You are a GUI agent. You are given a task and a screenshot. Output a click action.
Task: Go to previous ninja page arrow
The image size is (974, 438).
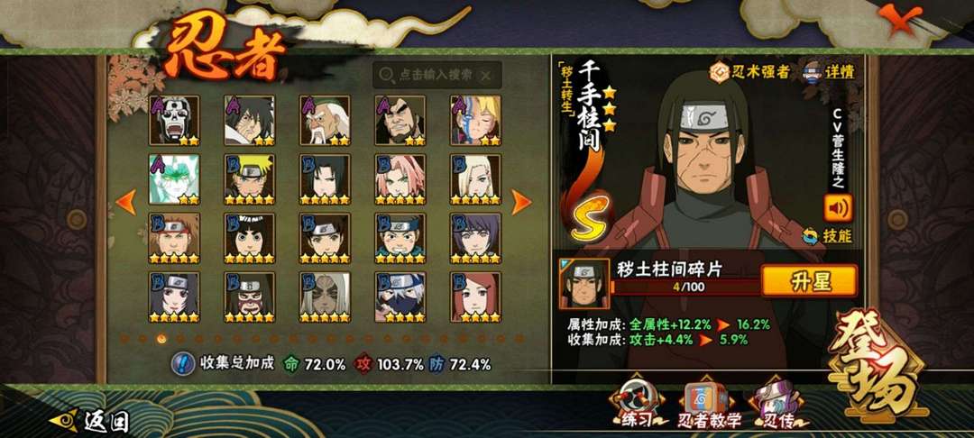click(x=126, y=202)
